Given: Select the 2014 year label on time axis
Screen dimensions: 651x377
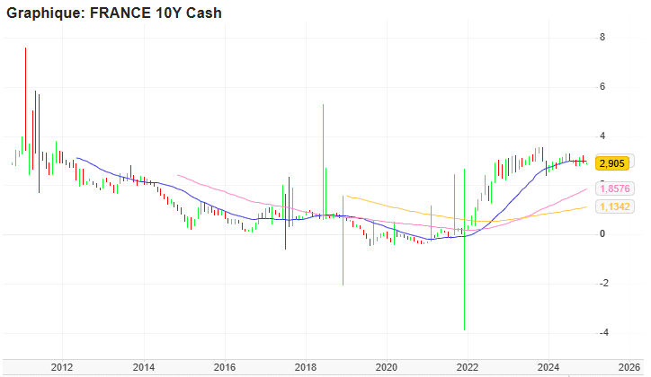Looking at the screenshot, I should click(143, 366).
